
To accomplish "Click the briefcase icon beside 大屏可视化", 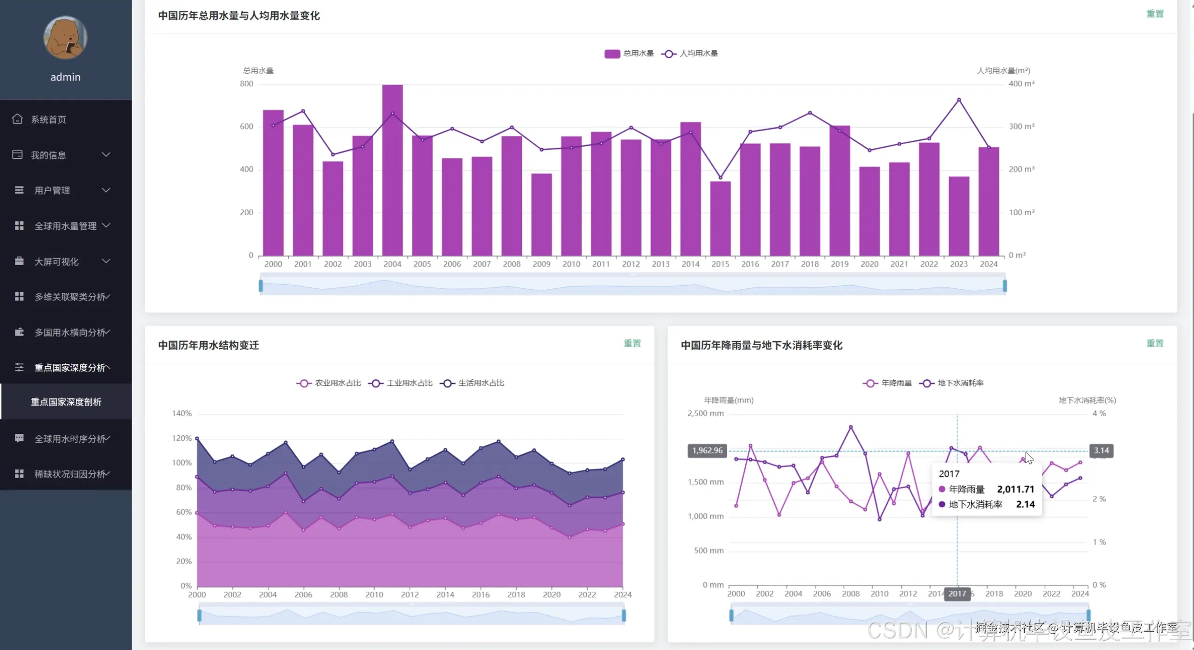I will [19, 261].
